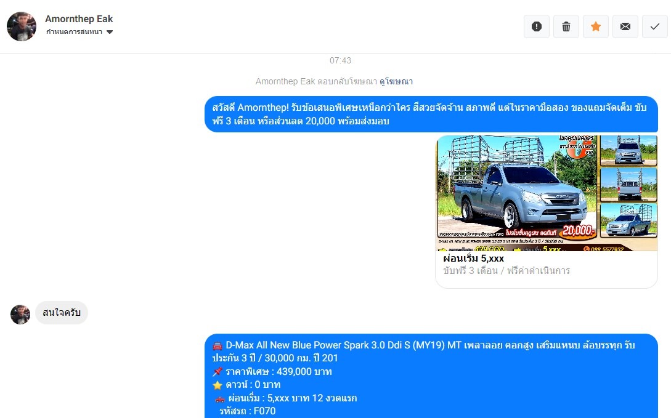
Task: Toggle the orange star follow-up marker
Action: pos(595,26)
